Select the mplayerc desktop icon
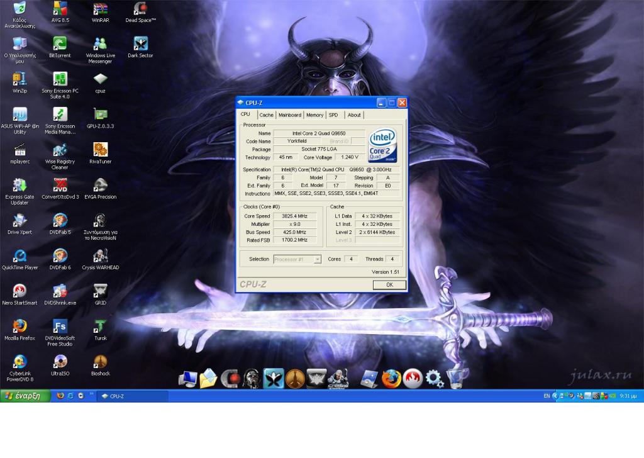Image resolution: width=644 pixels, height=458 pixels. 19,153
